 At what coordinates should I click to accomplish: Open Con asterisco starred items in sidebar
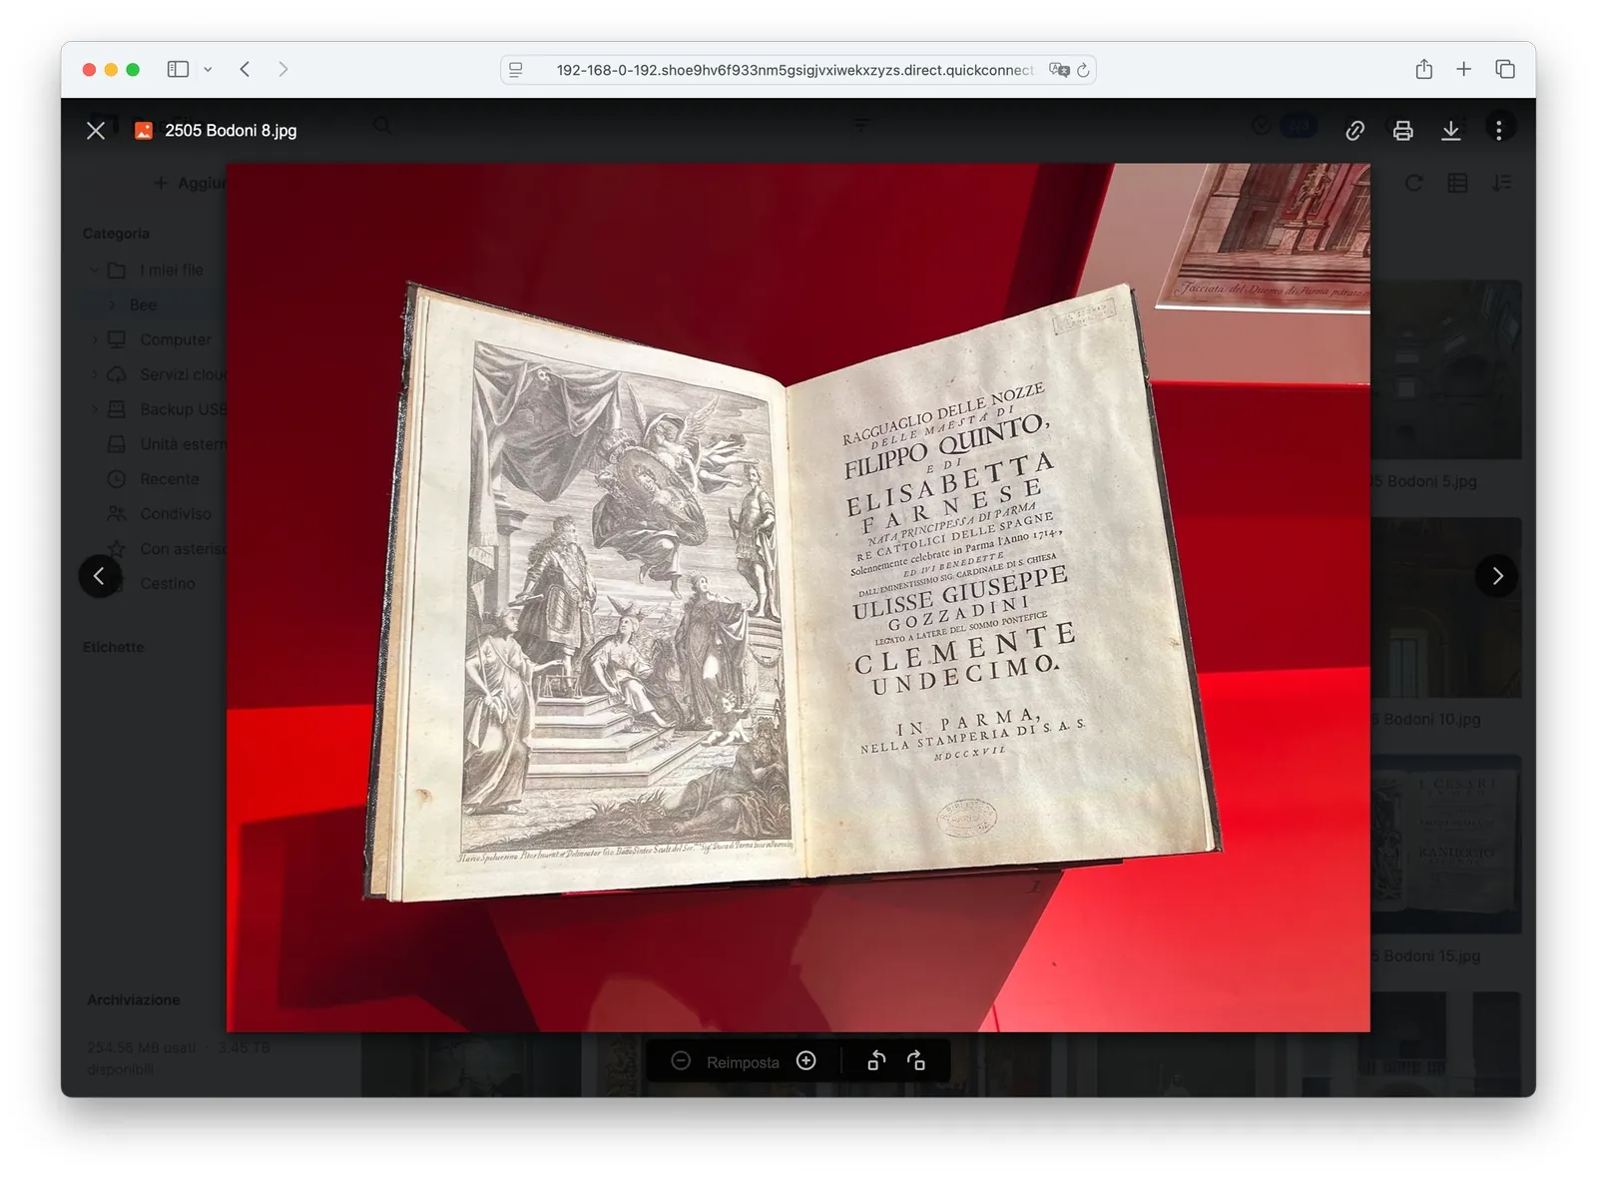tap(184, 550)
